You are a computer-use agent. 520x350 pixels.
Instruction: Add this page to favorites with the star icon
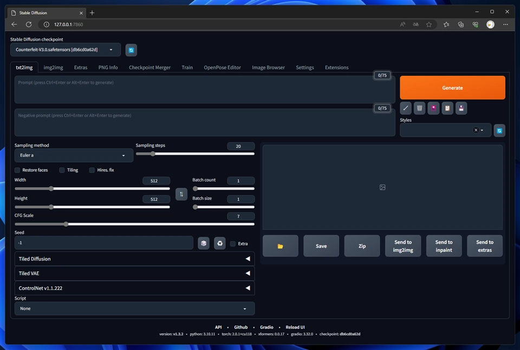pyautogui.click(x=429, y=24)
